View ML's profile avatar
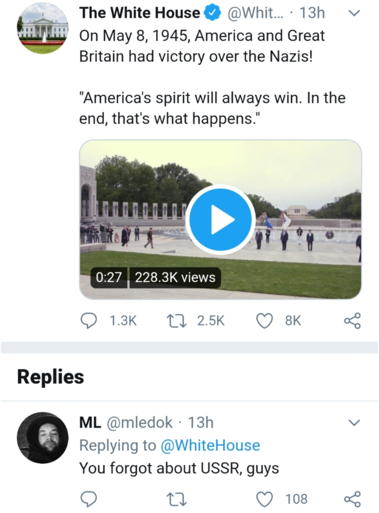The width and height of the screenshot is (379, 513). click(43, 438)
